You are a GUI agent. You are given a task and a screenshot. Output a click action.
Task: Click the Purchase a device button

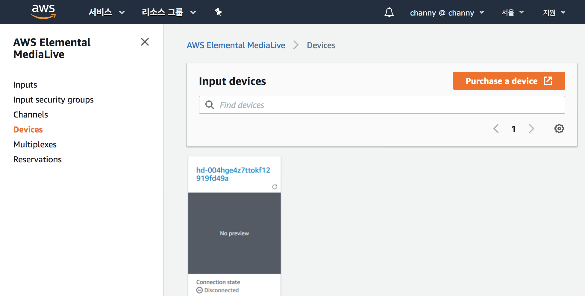(509, 81)
